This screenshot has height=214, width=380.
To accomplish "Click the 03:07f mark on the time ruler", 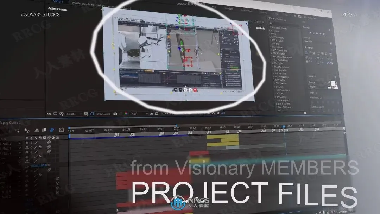I will pos(89,130).
